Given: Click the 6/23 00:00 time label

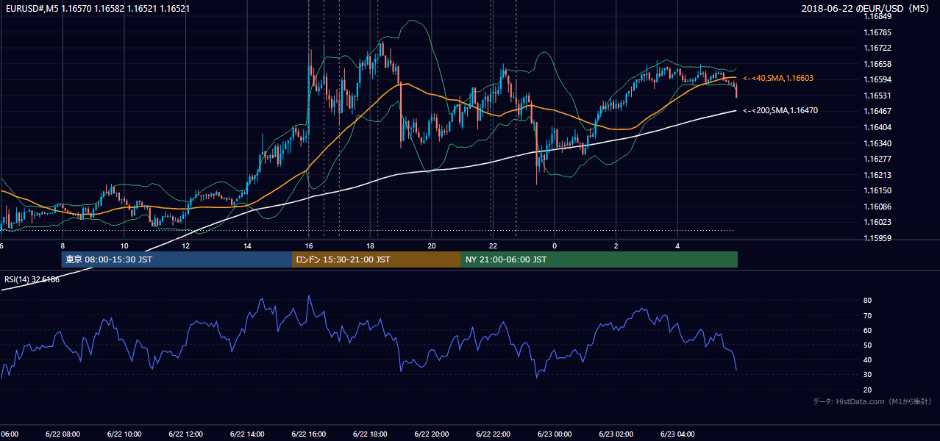Looking at the screenshot, I should pyautogui.click(x=555, y=434).
